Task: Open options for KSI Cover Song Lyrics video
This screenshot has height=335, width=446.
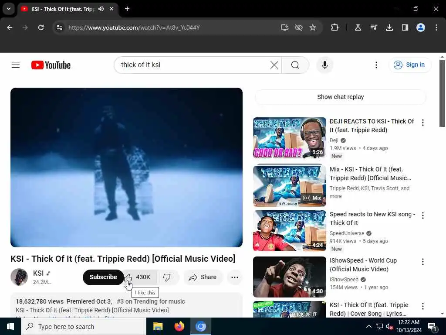Action: [x=422, y=306]
